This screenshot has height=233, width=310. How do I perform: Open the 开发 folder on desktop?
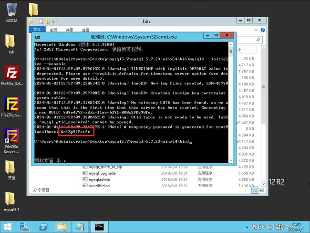pyautogui.click(x=11, y=170)
